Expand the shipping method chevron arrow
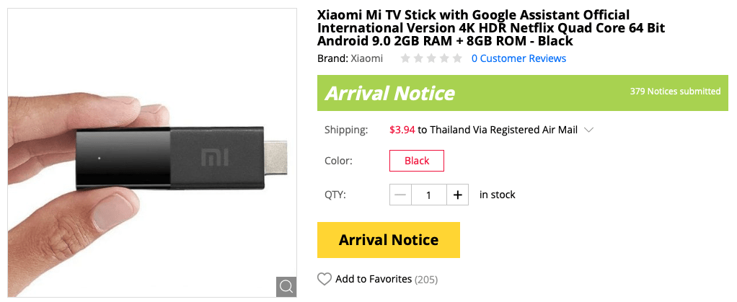The image size is (737, 302). point(588,130)
